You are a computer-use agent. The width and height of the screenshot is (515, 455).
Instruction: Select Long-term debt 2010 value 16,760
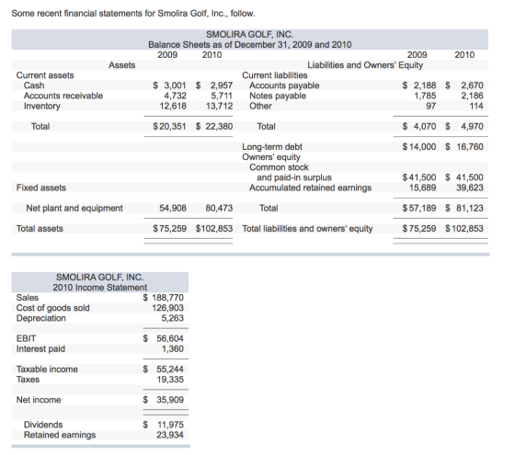click(470, 147)
